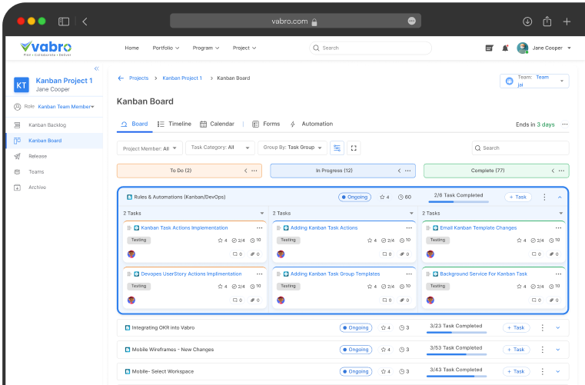Open Kanban Task Actions Implementation task

(184, 228)
